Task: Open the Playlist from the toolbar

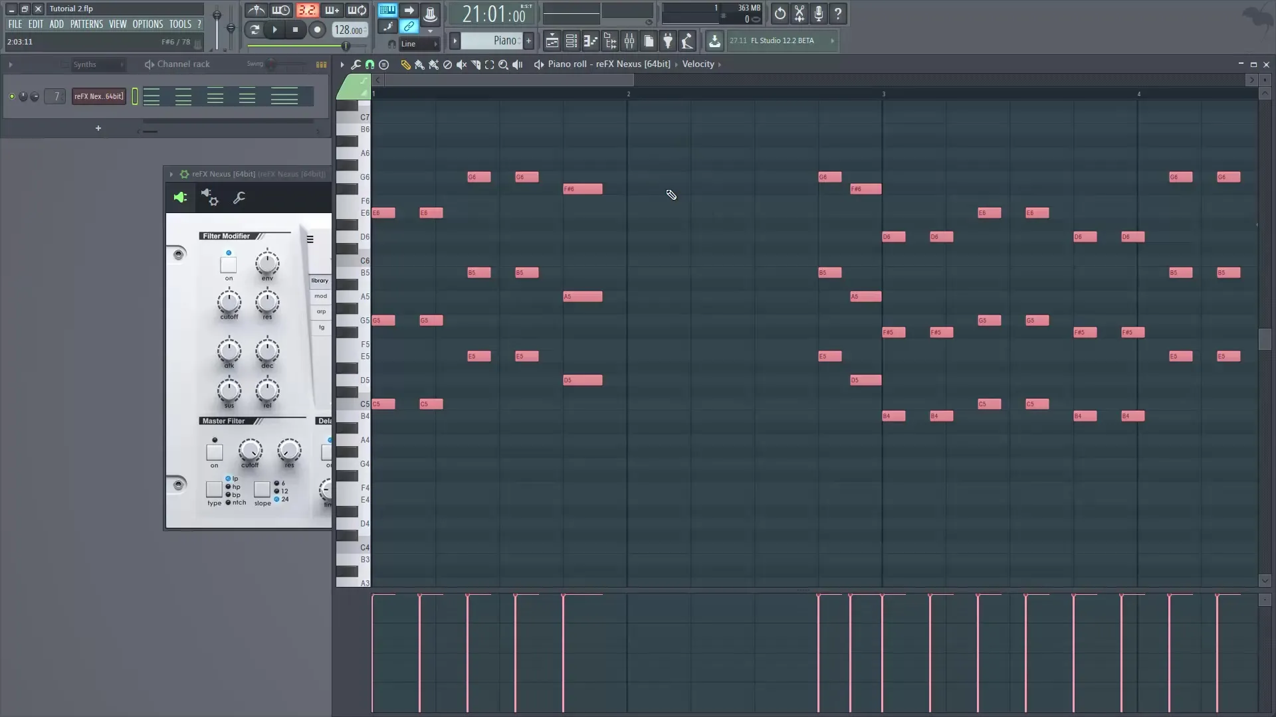Action: point(552,40)
